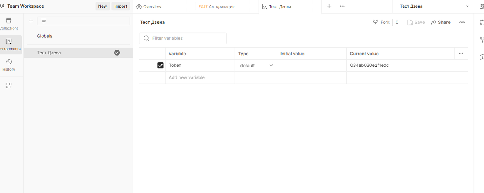Screen dimensions: 484x193
Task: Share the Тест Дзена environment
Action: 440,22
